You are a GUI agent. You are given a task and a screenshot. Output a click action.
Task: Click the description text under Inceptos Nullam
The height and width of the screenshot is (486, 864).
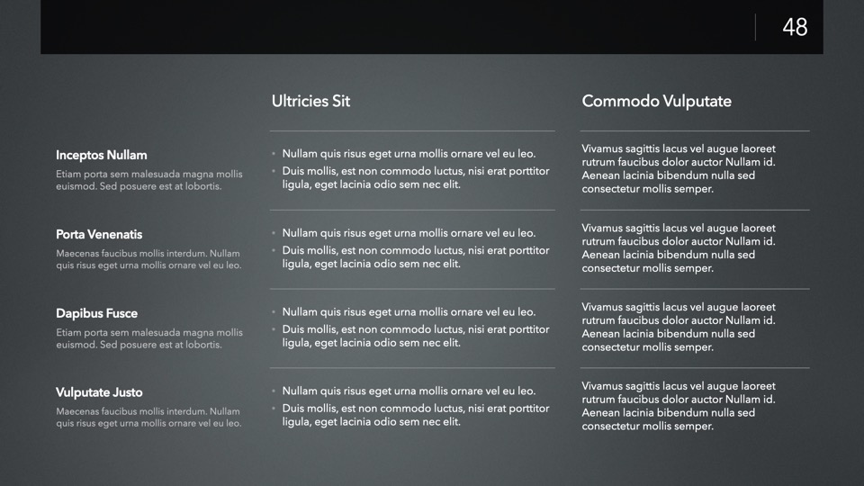(x=148, y=180)
